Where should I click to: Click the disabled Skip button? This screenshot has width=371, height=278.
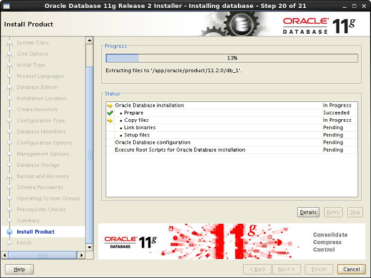[355, 212]
